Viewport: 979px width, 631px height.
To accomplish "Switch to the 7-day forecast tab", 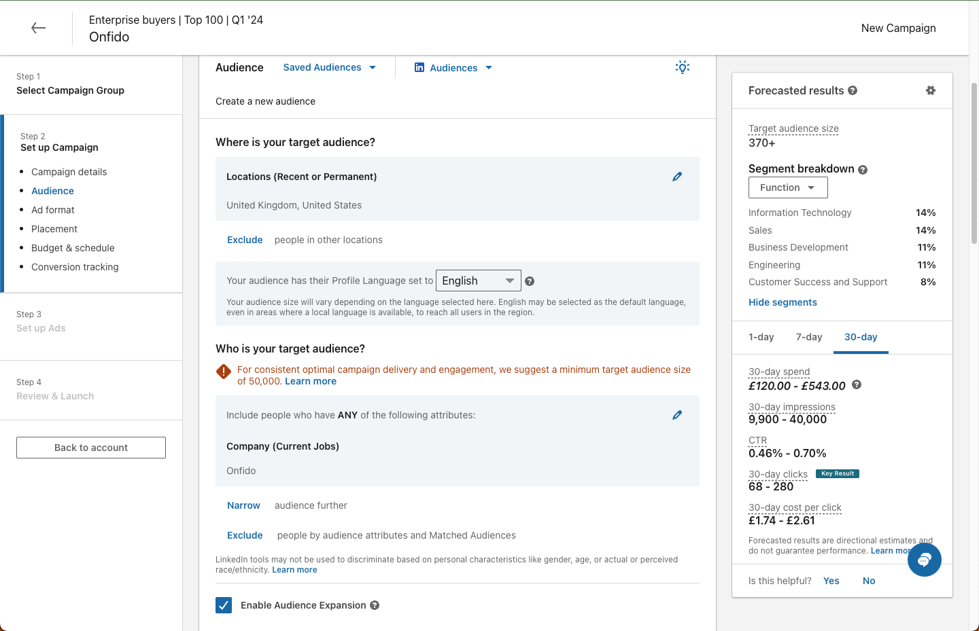I will click(x=809, y=337).
